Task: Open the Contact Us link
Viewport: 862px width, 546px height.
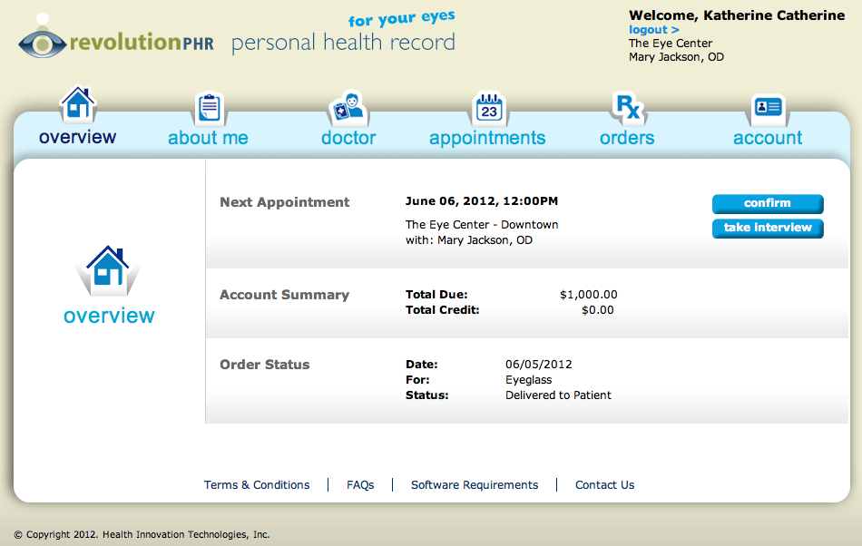Action: pos(604,485)
